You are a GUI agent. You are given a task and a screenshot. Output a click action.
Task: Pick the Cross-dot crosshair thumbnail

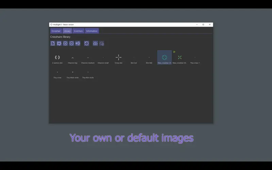[x=118, y=57]
